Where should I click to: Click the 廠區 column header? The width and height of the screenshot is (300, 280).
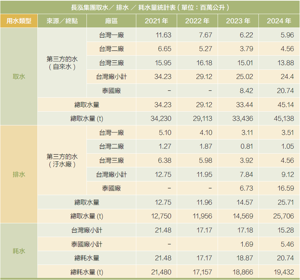coord(111,21)
